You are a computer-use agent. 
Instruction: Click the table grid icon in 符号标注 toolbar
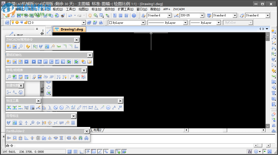click(73, 123)
